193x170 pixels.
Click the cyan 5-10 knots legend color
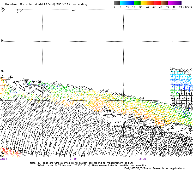(124, 3)
